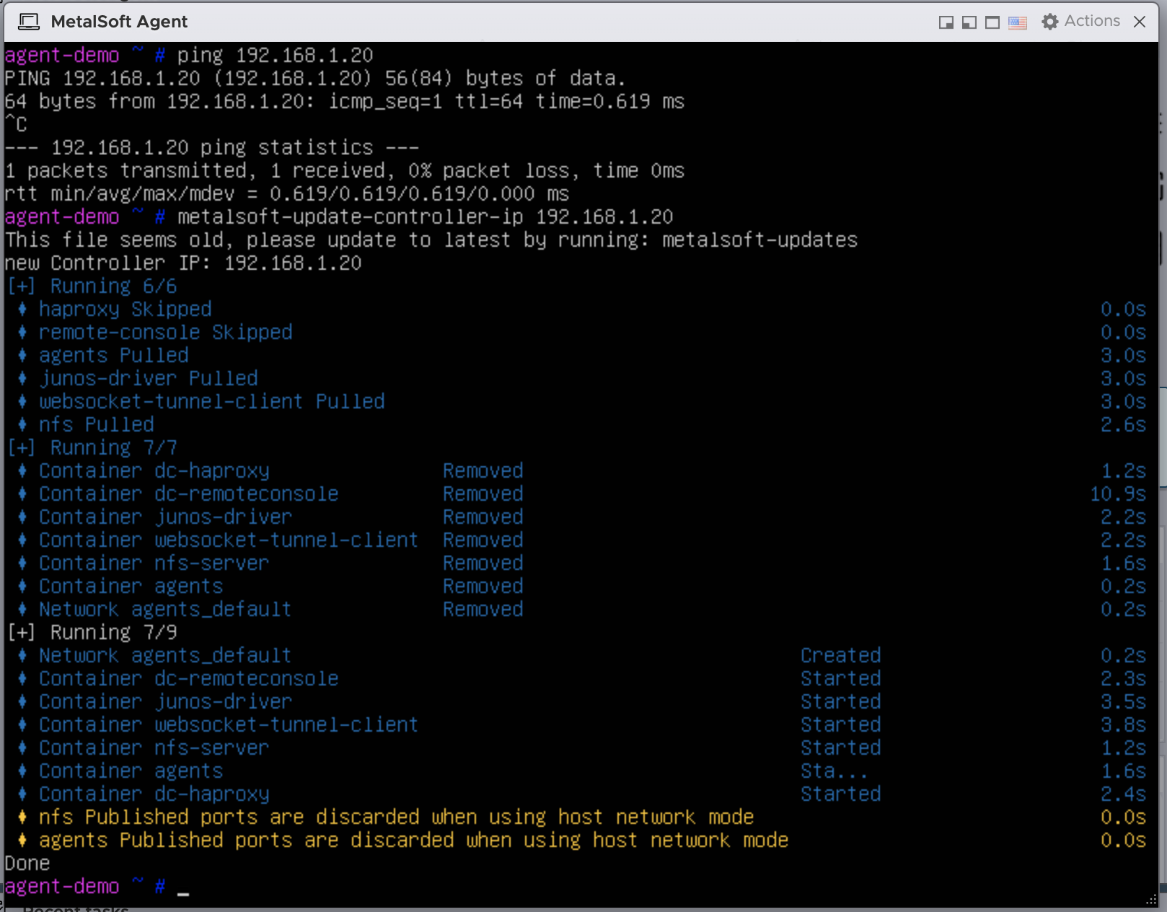This screenshot has height=912, width=1167.
Task: Click the second window-size icon in the title bar
Action: [x=969, y=22]
